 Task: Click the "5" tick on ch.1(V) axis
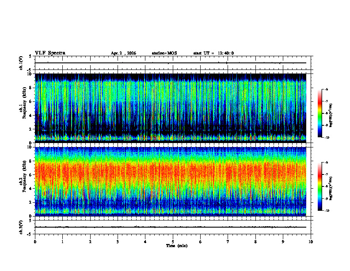click(x=30, y=57)
